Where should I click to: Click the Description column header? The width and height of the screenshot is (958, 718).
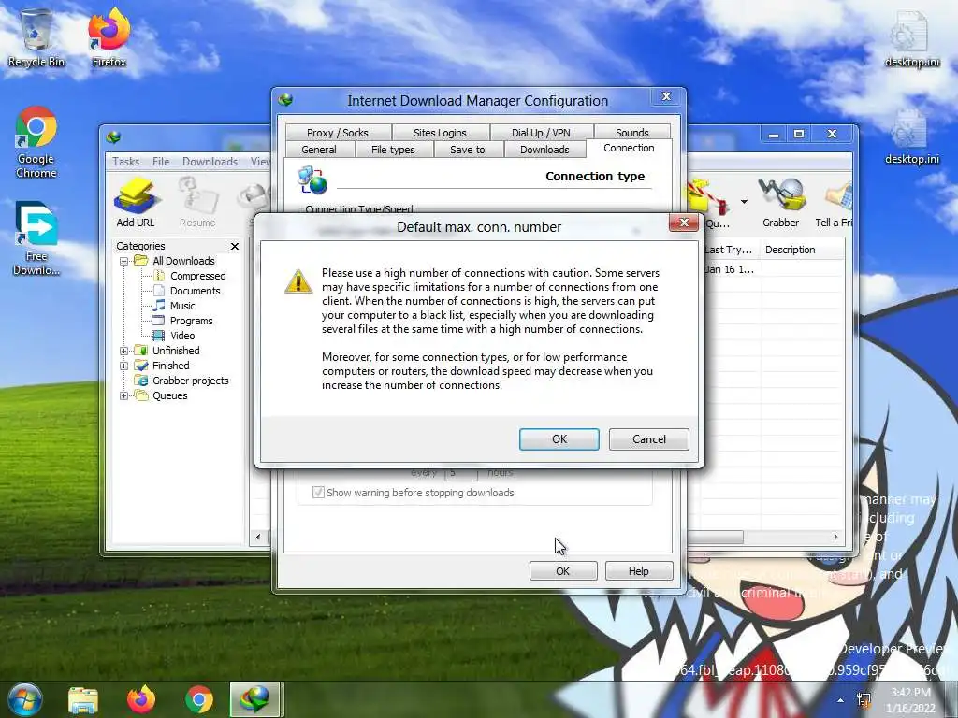(802, 250)
